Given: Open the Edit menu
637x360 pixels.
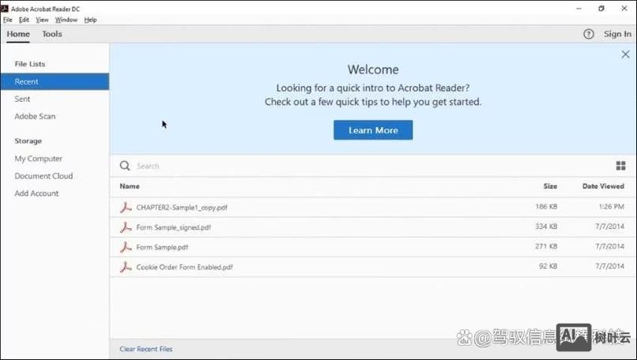Looking at the screenshot, I should [24, 20].
